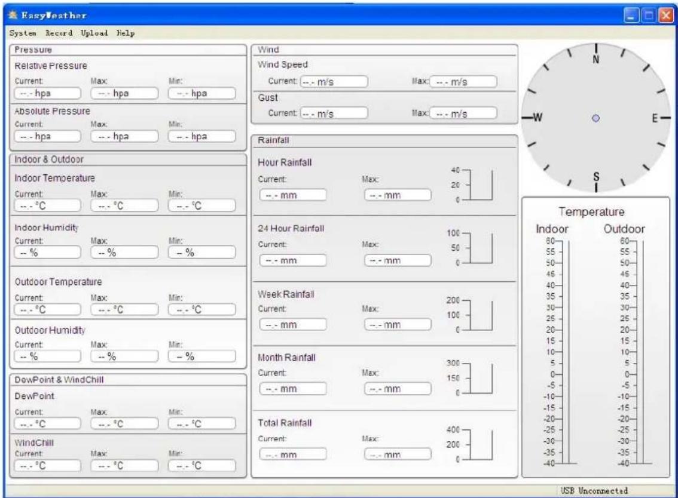
Task: Click Week Rainfall Current field
Action: (x=293, y=325)
